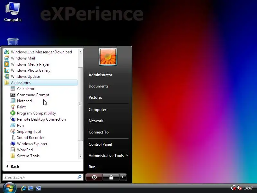Image resolution: width=257 pixels, height=193 pixels.
Task: Launch the Snipping Tool icon
Action: click(x=13, y=132)
